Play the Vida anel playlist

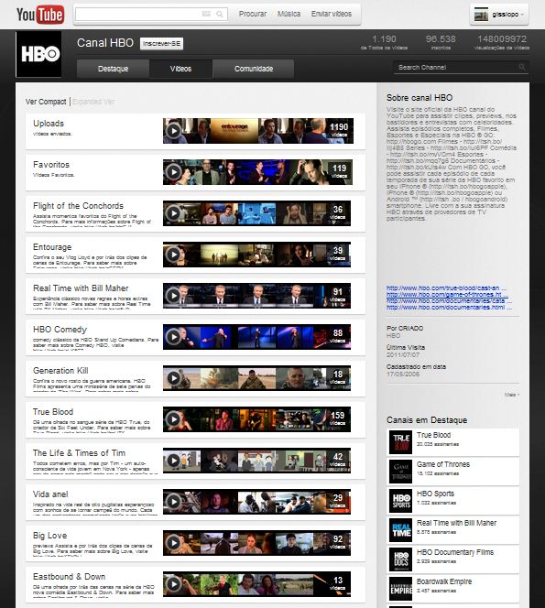pyautogui.click(x=173, y=502)
